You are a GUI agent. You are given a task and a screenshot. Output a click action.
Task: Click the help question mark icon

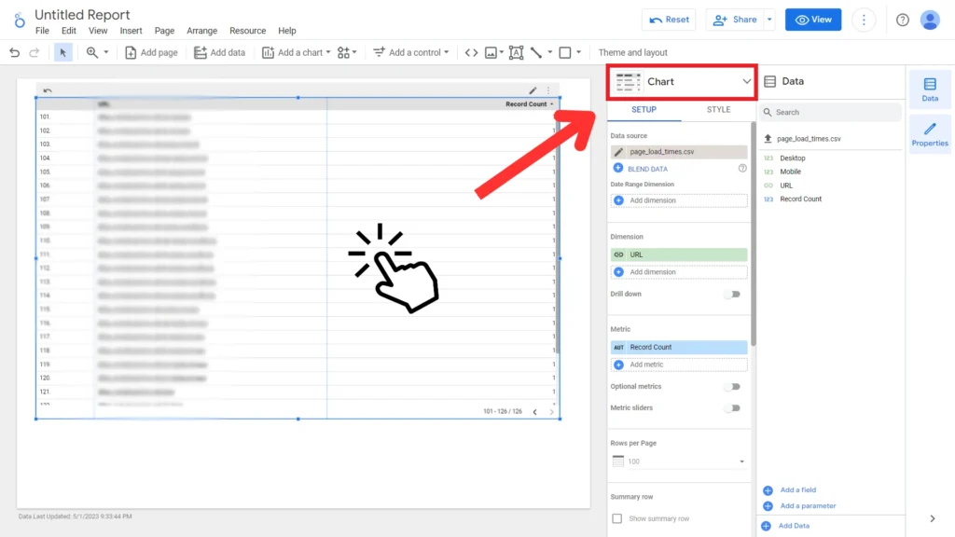902,20
